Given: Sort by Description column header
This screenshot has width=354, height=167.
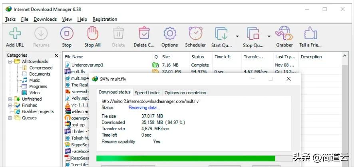Looking at the screenshot, I should 320,57.
